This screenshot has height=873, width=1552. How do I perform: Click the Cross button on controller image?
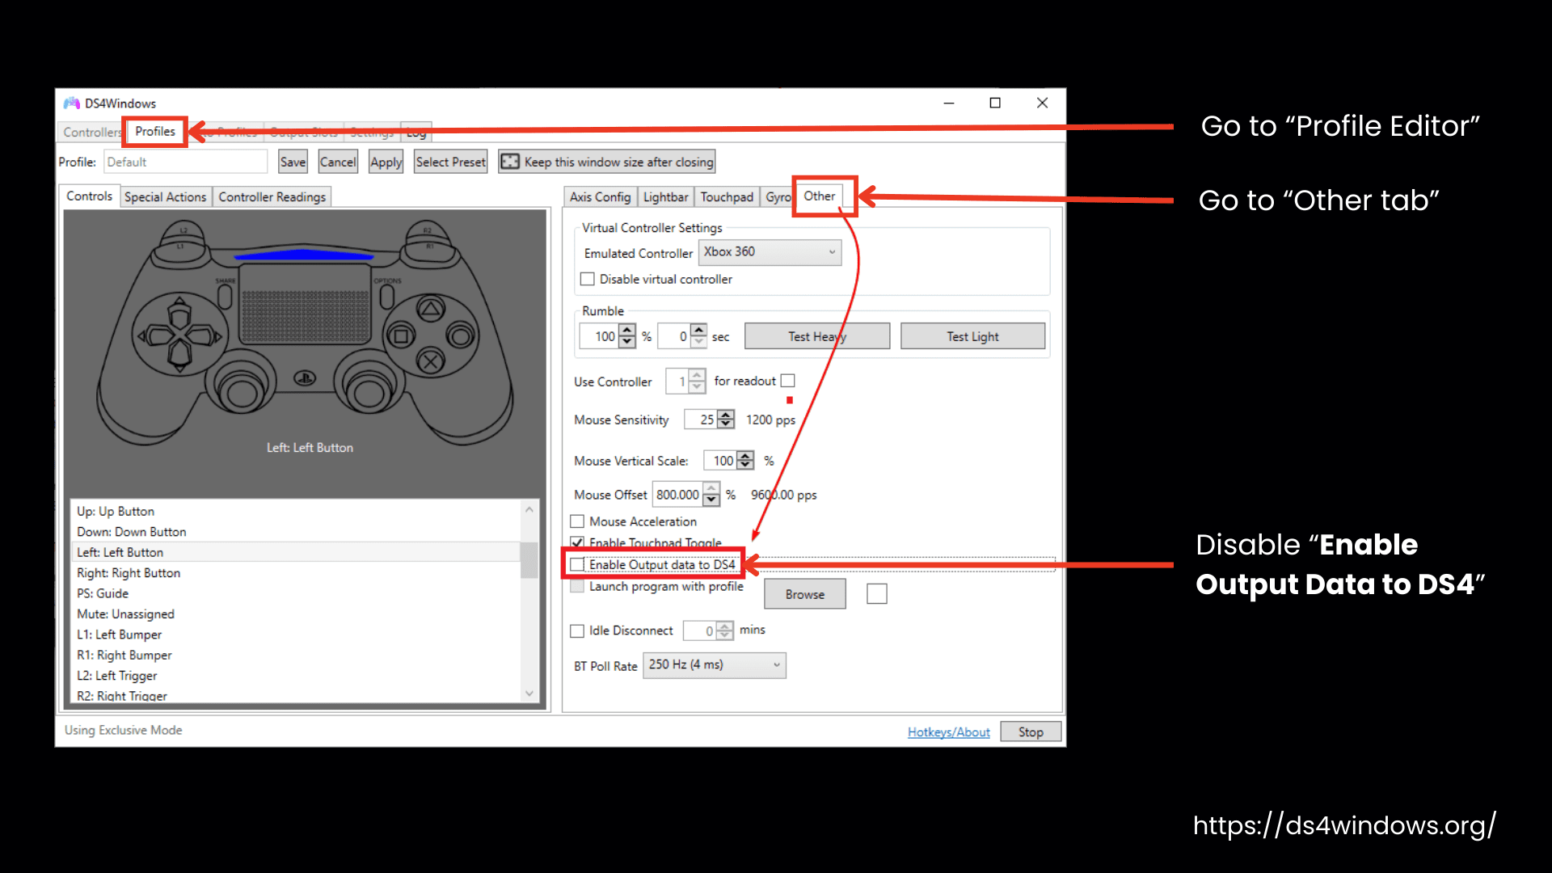[430, 361]
